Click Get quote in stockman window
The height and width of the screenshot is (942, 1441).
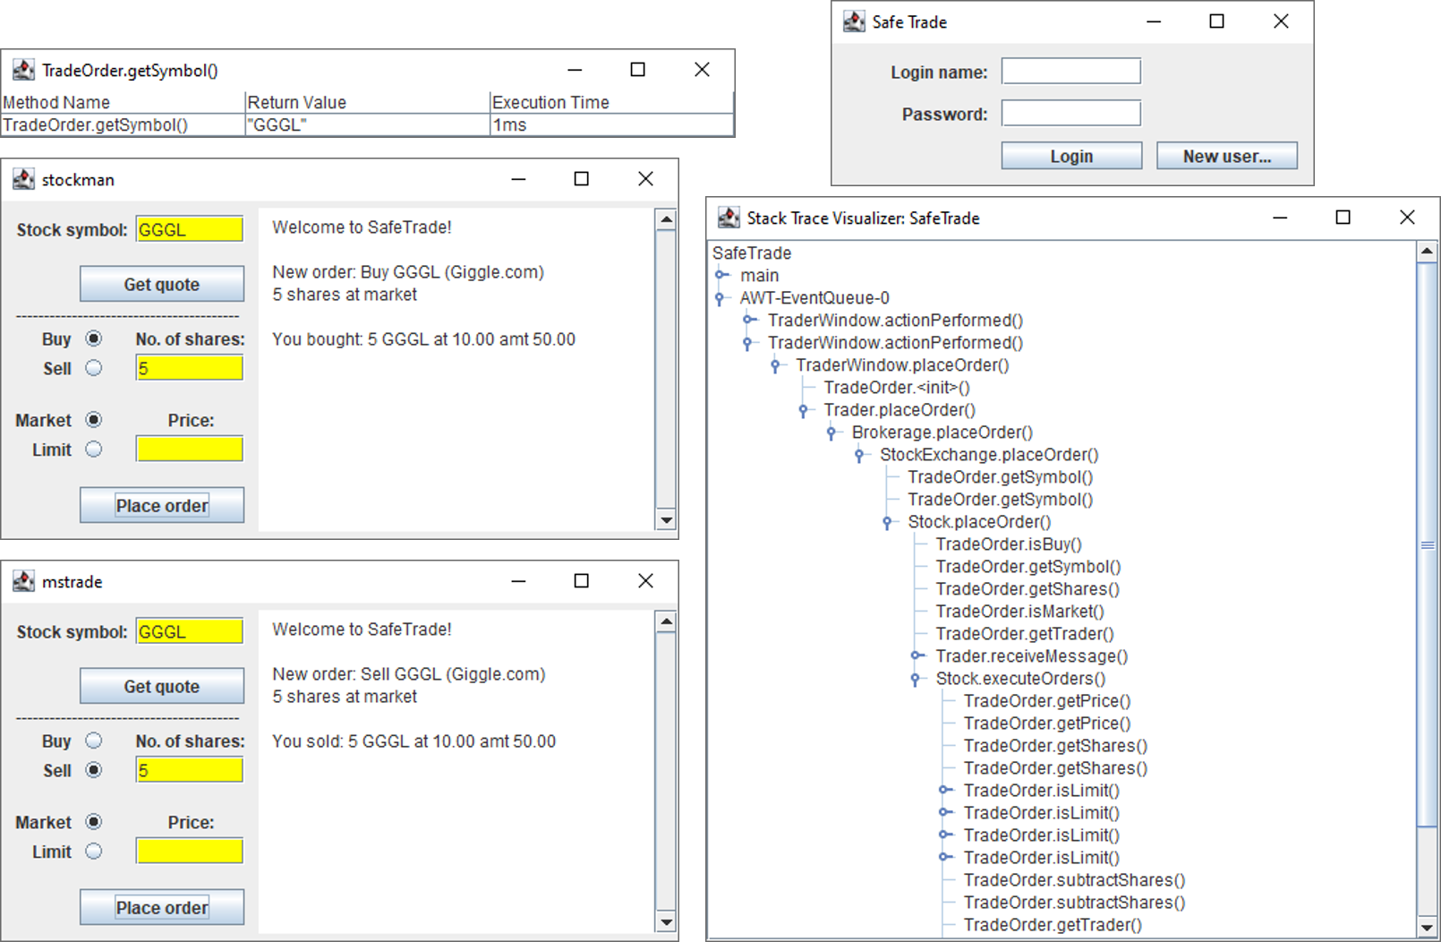[162, 284]
